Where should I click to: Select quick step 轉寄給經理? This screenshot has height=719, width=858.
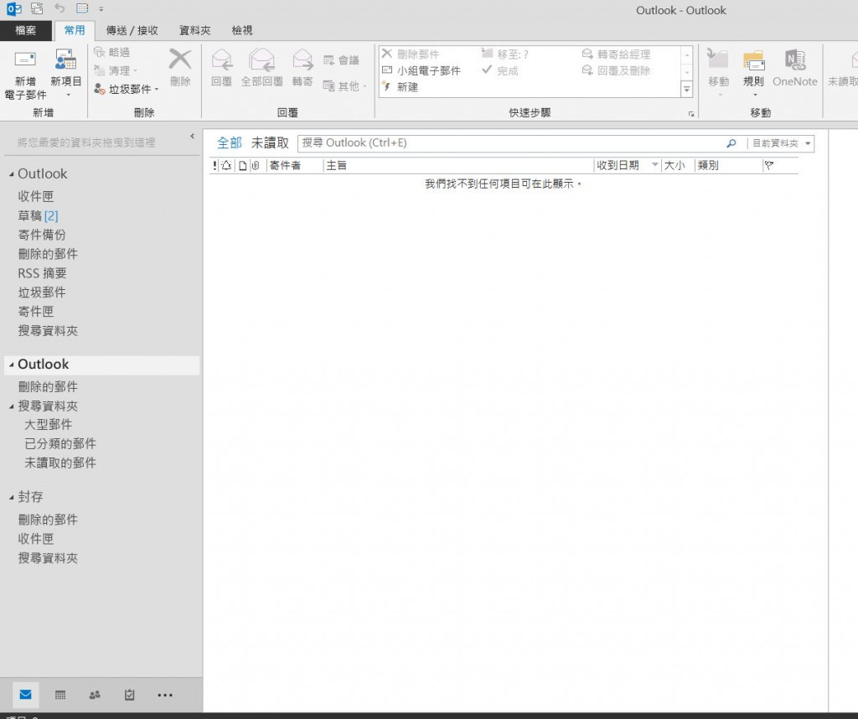pos(616,54)
